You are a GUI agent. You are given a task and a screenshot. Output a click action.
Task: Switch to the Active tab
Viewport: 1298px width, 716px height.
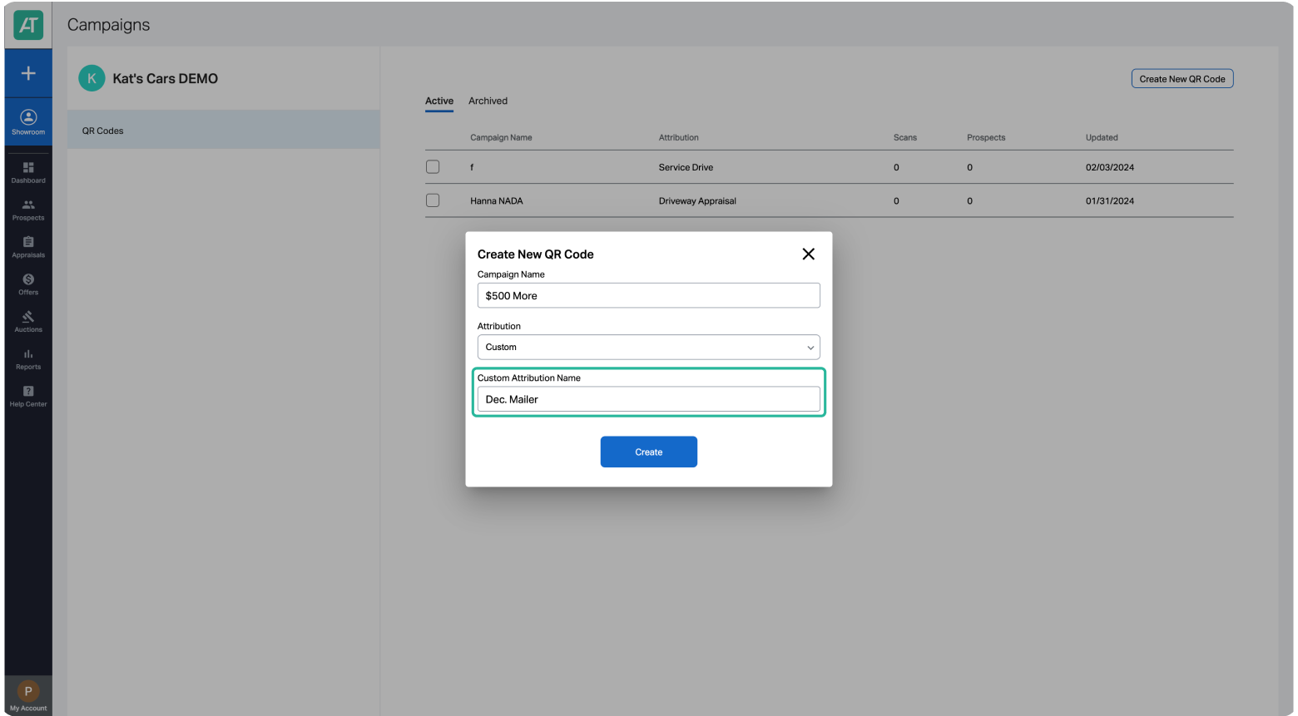pyautogui.click(x=439, y=101)
